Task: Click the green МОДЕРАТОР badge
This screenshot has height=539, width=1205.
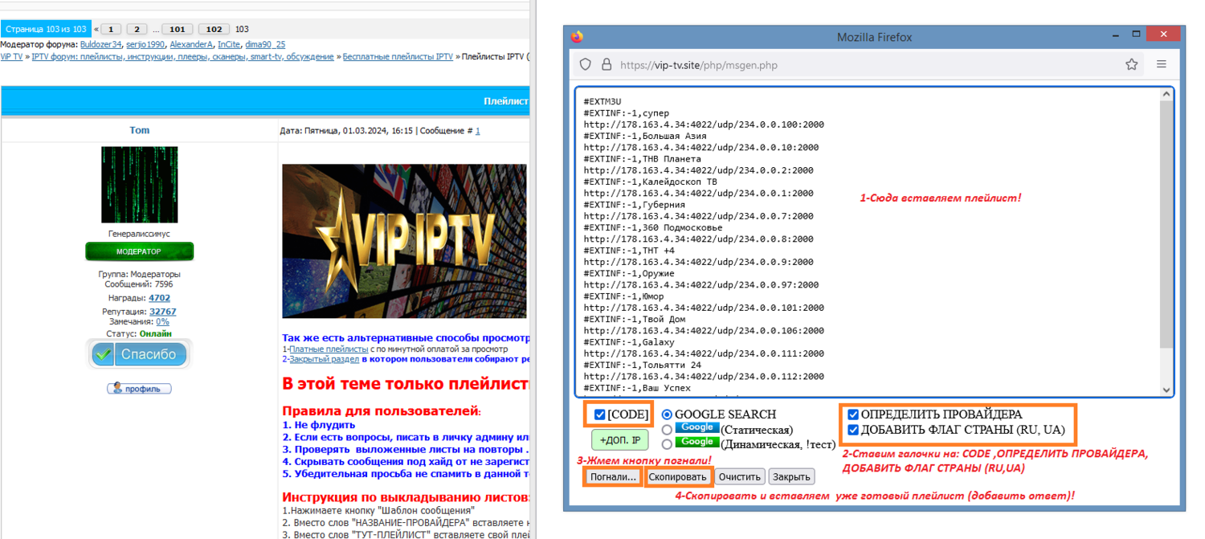Action: point(139,251)
